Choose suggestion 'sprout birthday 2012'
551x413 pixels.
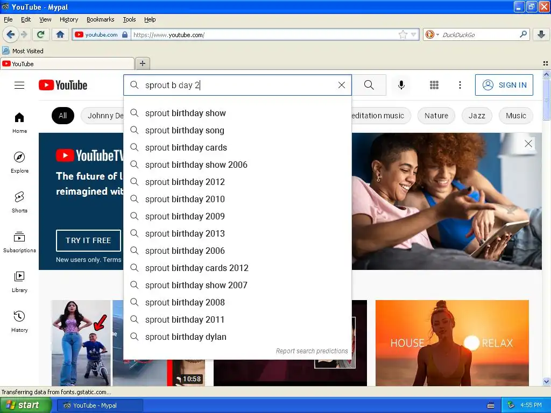click(237, 182)
